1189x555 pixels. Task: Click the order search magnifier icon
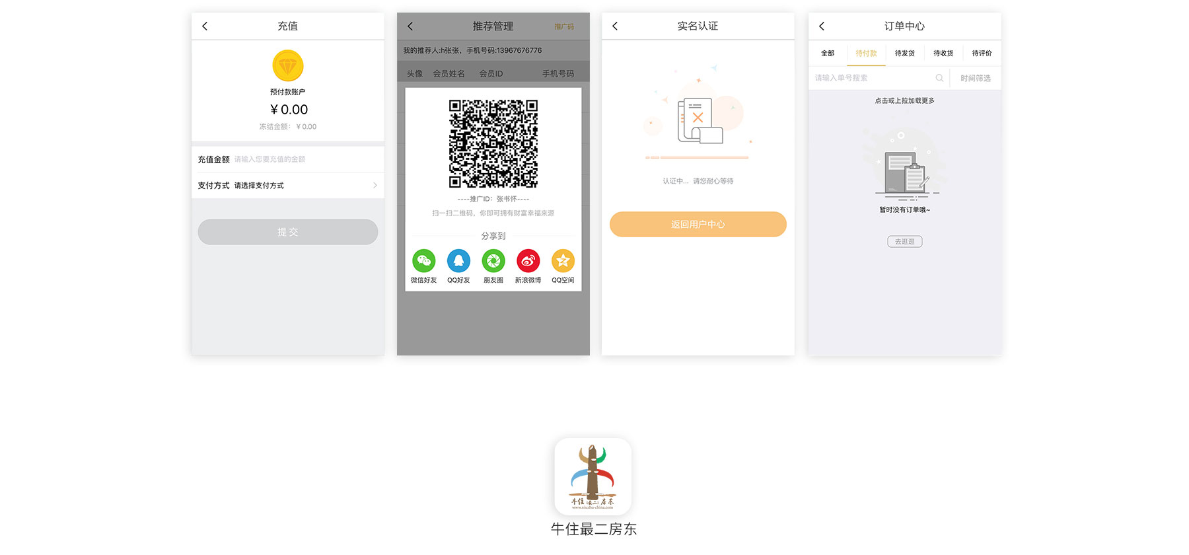click(x=939, y=78)
